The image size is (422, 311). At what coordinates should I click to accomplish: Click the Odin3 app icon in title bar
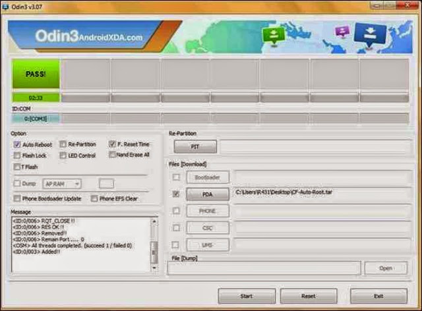pos(5,6)
